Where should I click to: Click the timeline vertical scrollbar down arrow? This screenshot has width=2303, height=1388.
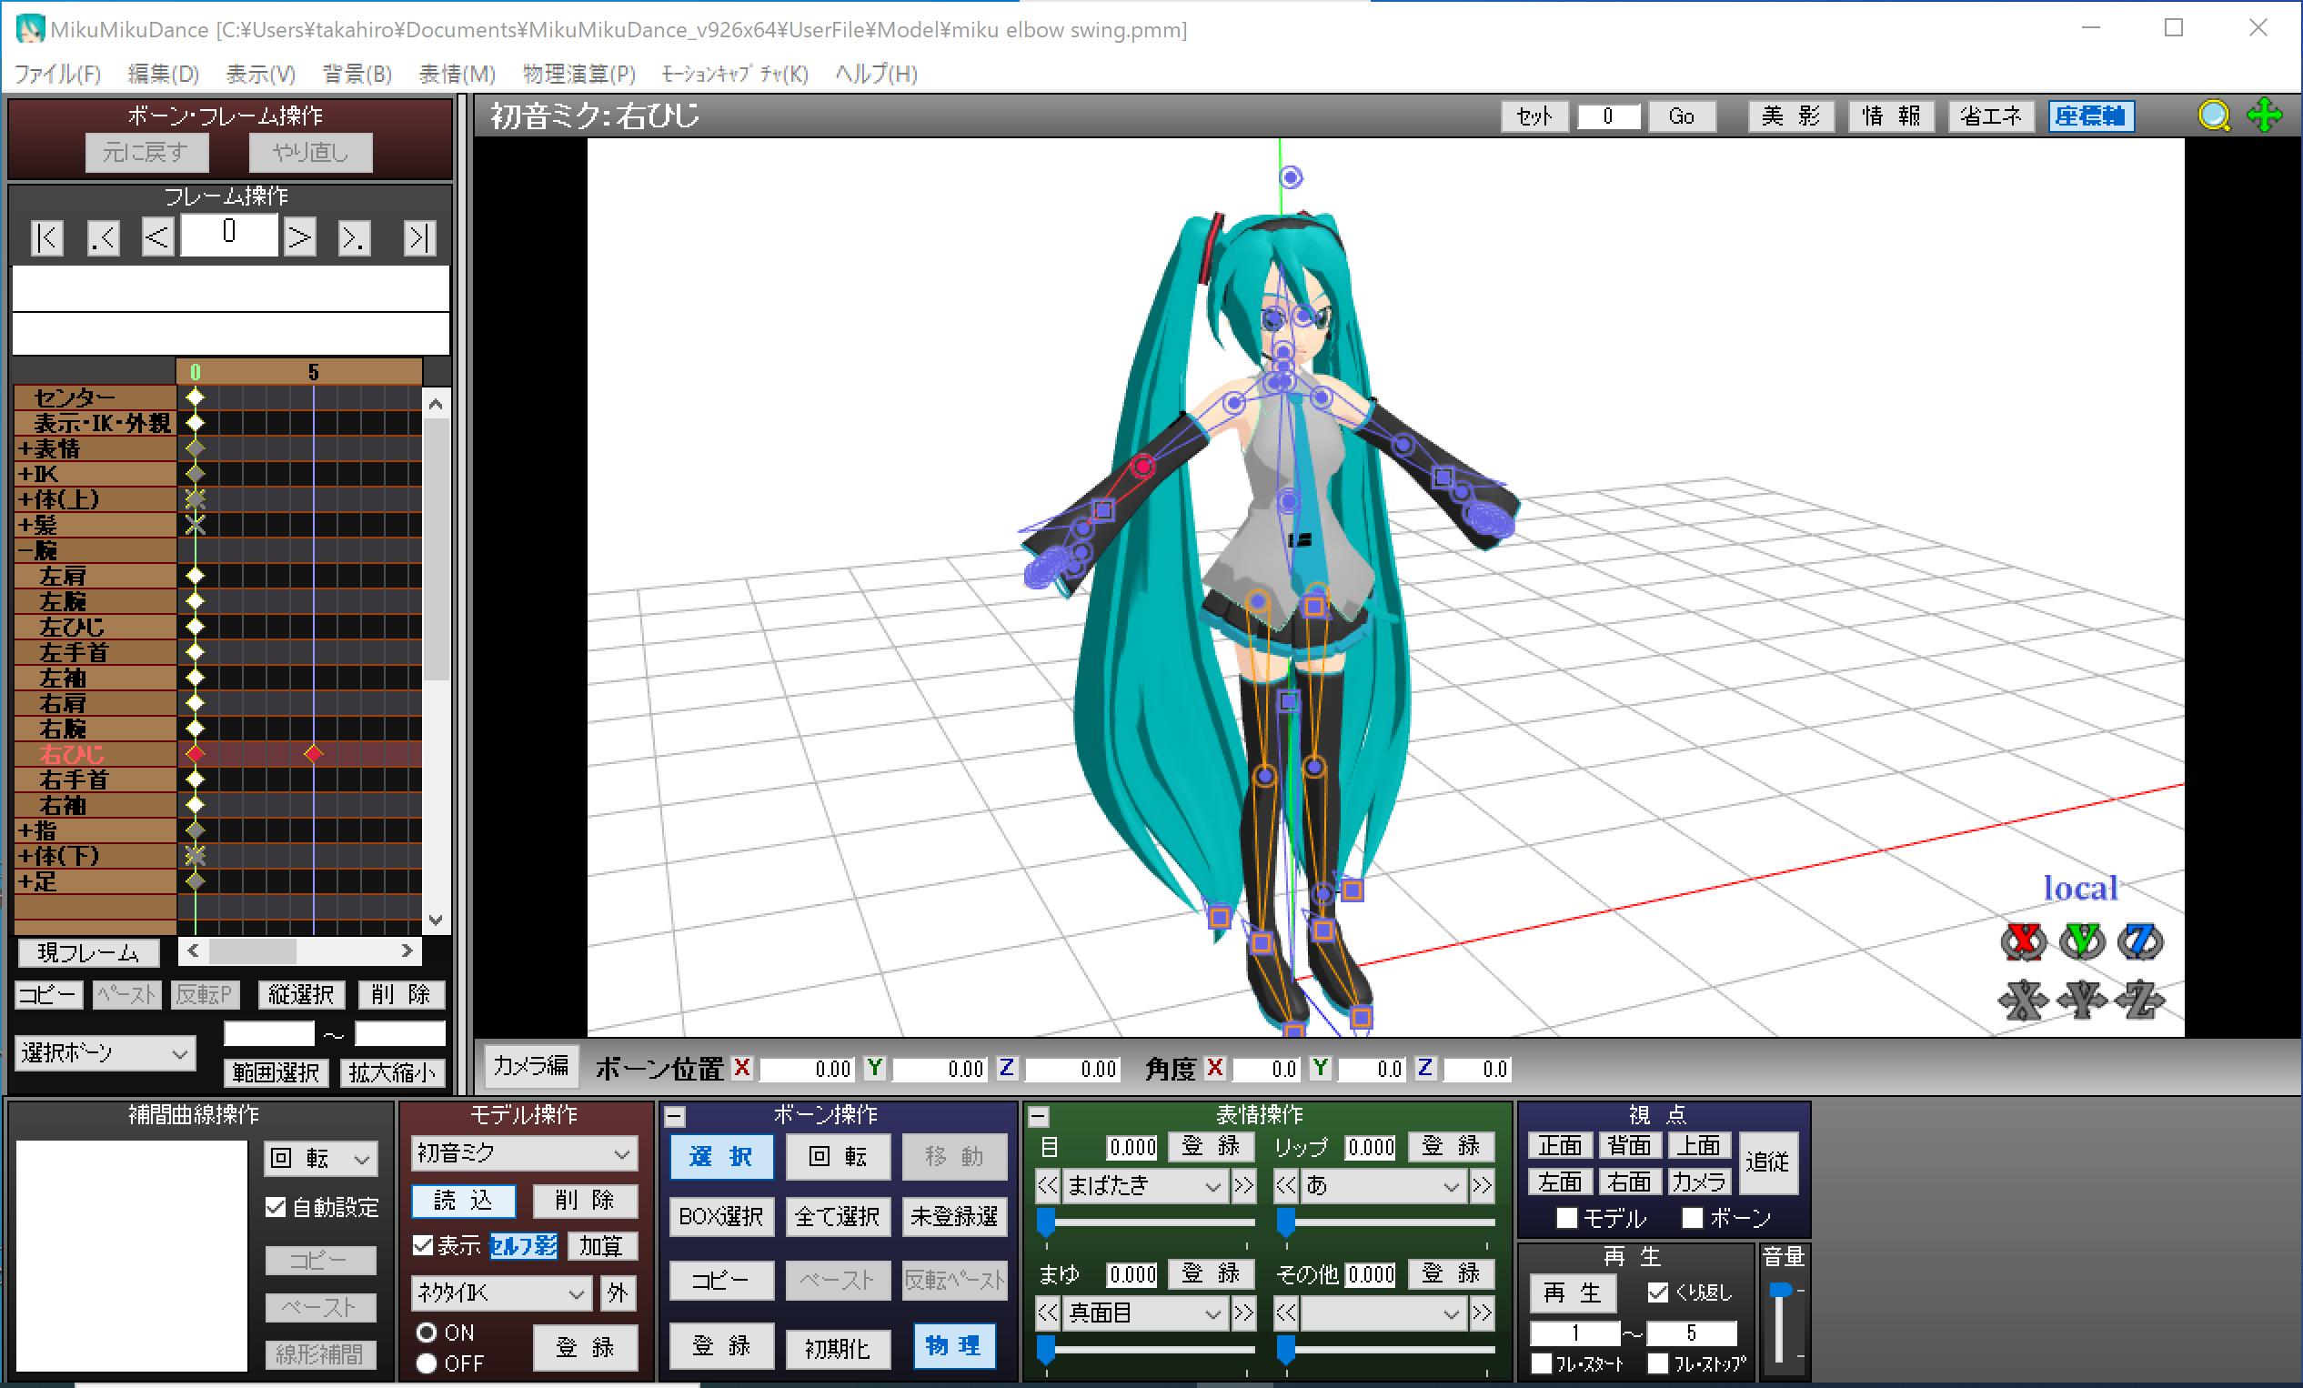point(436,920)
